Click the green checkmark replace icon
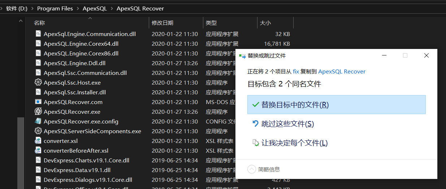The width and height of the screenshot is (446, 189). (x=256, y=105)
